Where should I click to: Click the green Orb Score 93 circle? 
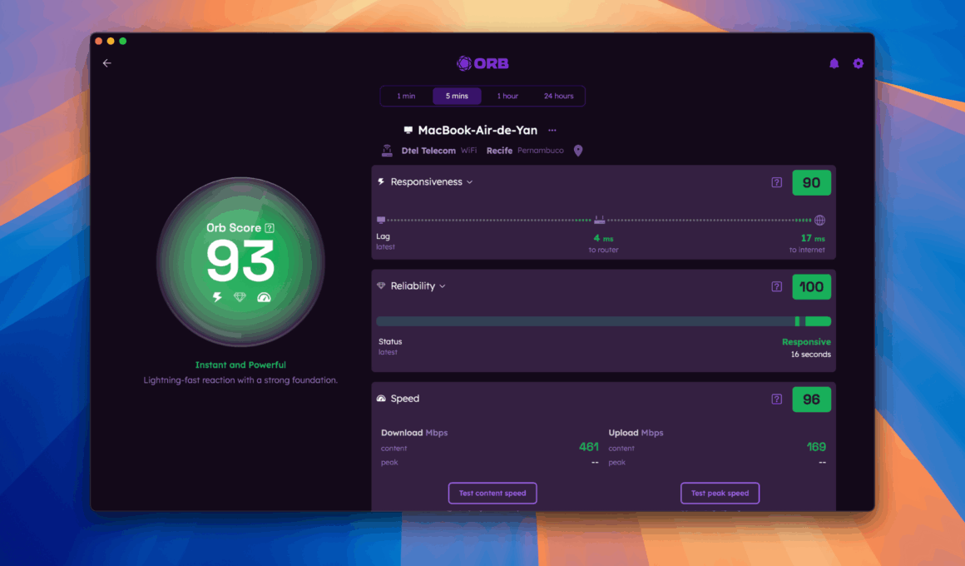click(240, 261)
